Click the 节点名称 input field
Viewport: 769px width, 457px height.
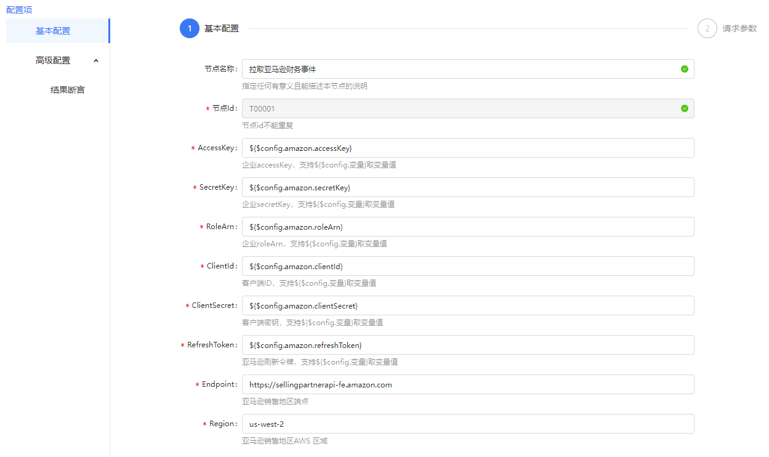459,69
